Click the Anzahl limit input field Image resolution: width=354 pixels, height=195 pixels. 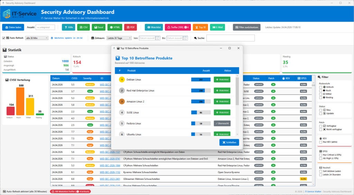tap(45, 27)
